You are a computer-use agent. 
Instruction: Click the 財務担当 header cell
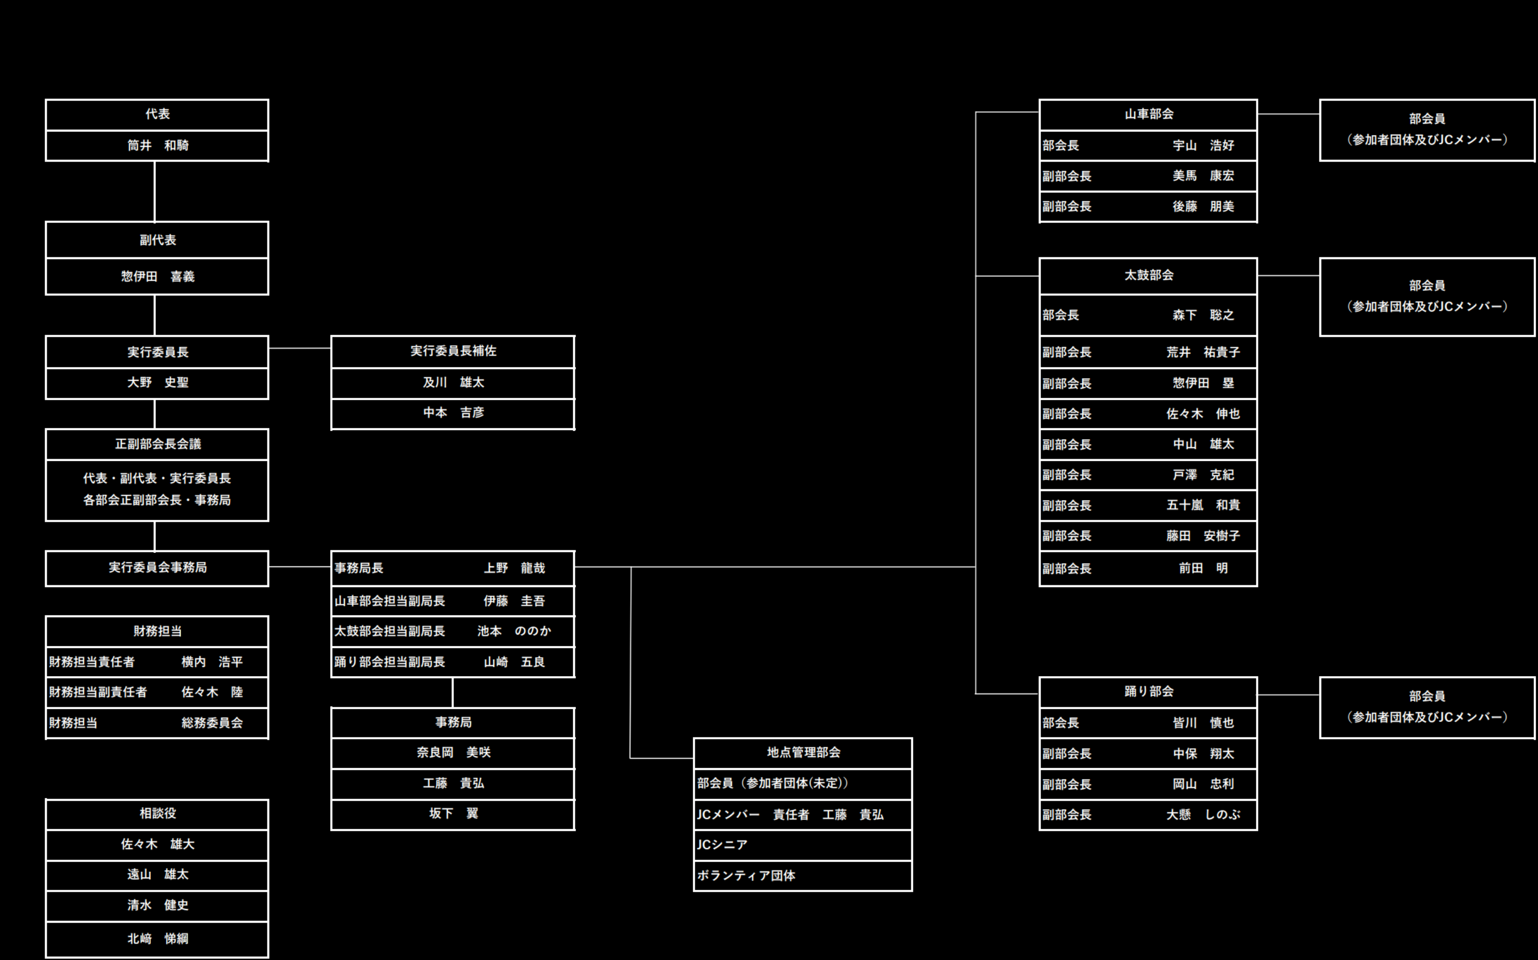coord(157,631)
